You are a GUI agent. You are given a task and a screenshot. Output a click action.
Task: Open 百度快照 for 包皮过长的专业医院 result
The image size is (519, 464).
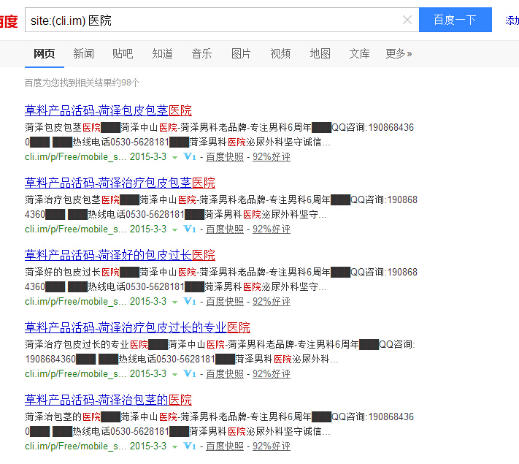[x=225, y=373]
